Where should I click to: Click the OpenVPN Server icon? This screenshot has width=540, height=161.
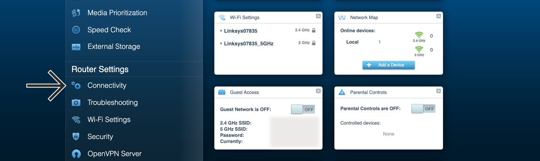pos(76,154)
